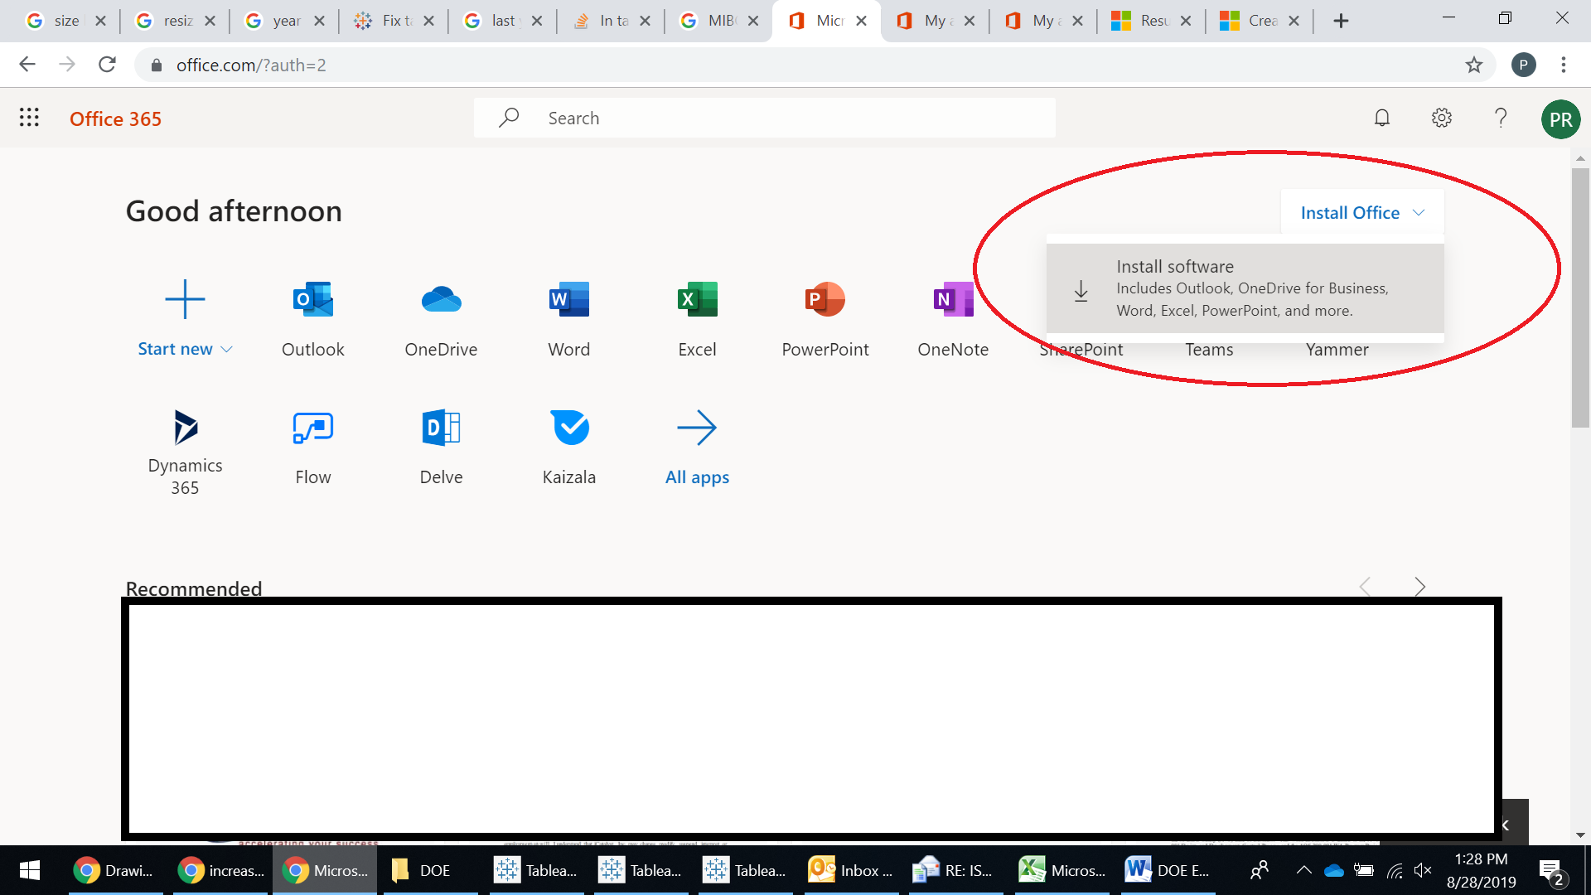Select the Install software menu option
1591x895 pixels.
click(1245, 288)
